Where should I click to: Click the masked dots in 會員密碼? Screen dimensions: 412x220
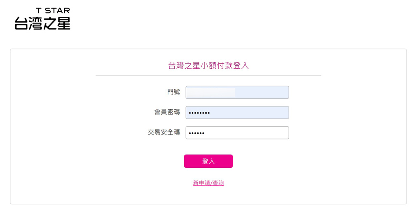tap(199, 113)
